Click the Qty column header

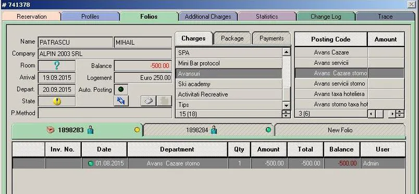(239, 149)
